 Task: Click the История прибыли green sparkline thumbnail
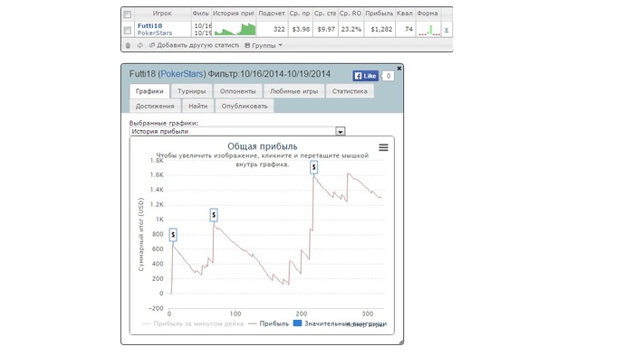tap(235, 30)
